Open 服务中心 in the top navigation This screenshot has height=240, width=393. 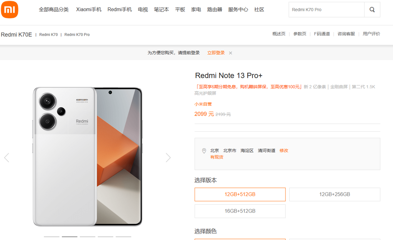[238, 10]
